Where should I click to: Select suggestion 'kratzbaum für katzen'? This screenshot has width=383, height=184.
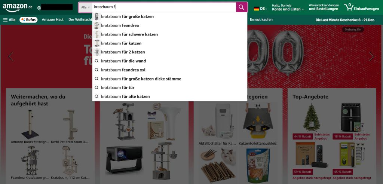[170, 43]
